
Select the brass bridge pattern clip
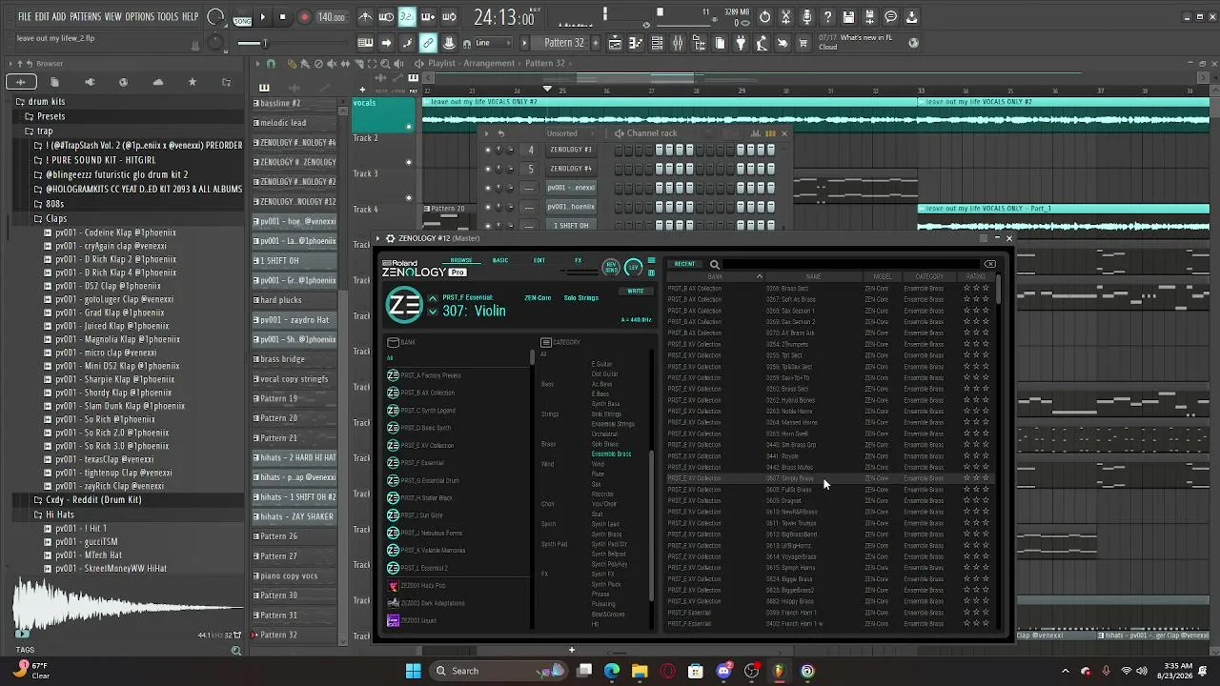(x=295, y=359)
